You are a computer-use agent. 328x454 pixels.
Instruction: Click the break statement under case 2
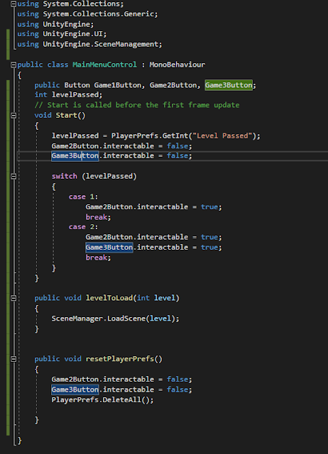click(98, 258)
